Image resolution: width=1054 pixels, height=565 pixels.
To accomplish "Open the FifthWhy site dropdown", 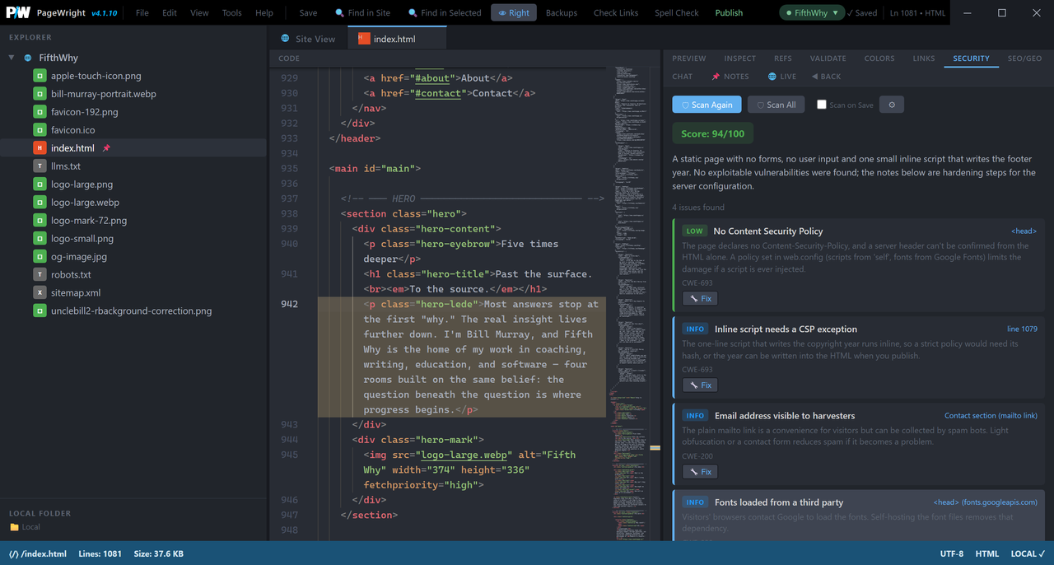I will pos(812,13).
